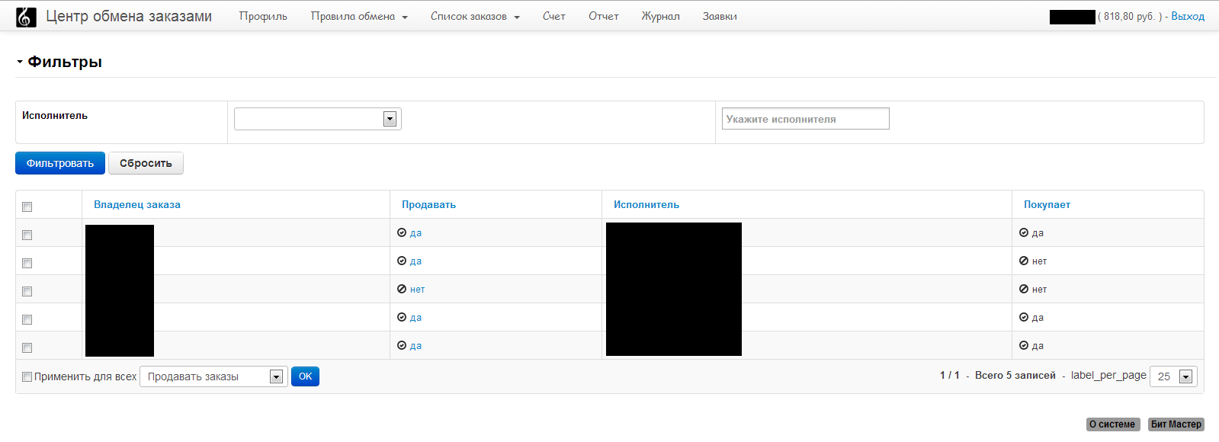Click the fourth row Покупает да value
Image resolution: width=1219 pixels, height=442 pixels.
1038,318
